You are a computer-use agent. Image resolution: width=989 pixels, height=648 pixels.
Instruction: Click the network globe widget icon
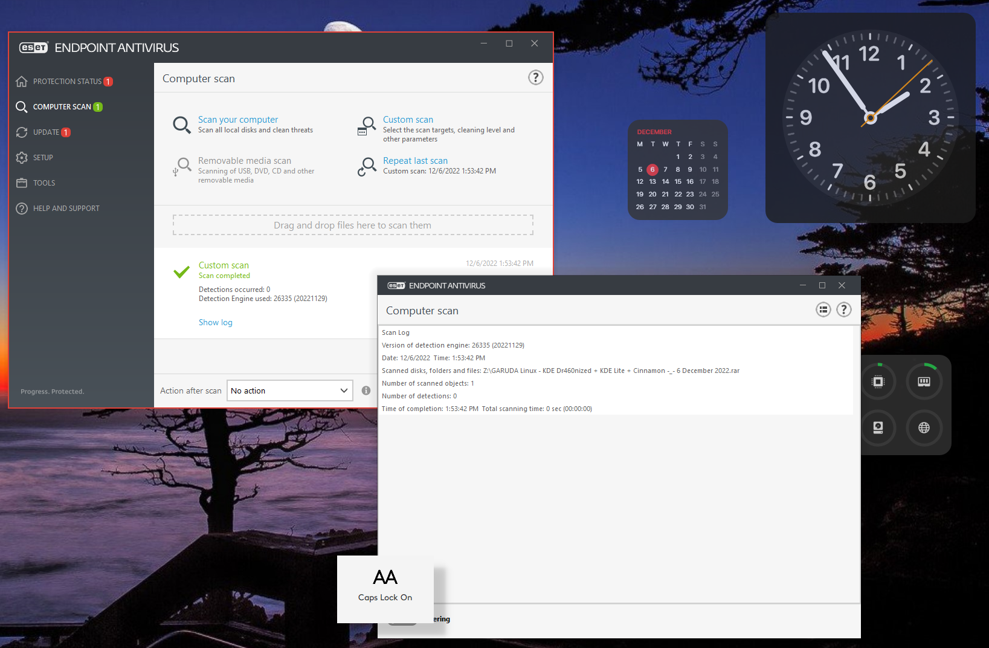(x=924, y=428)
